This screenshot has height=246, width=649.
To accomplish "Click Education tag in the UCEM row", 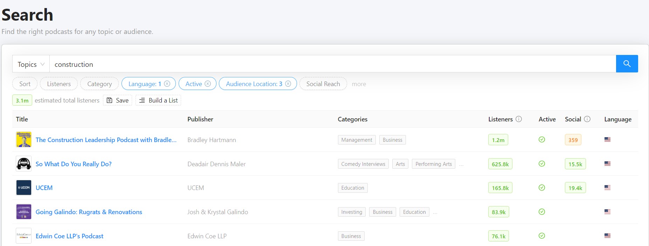I will coord(353,188).
